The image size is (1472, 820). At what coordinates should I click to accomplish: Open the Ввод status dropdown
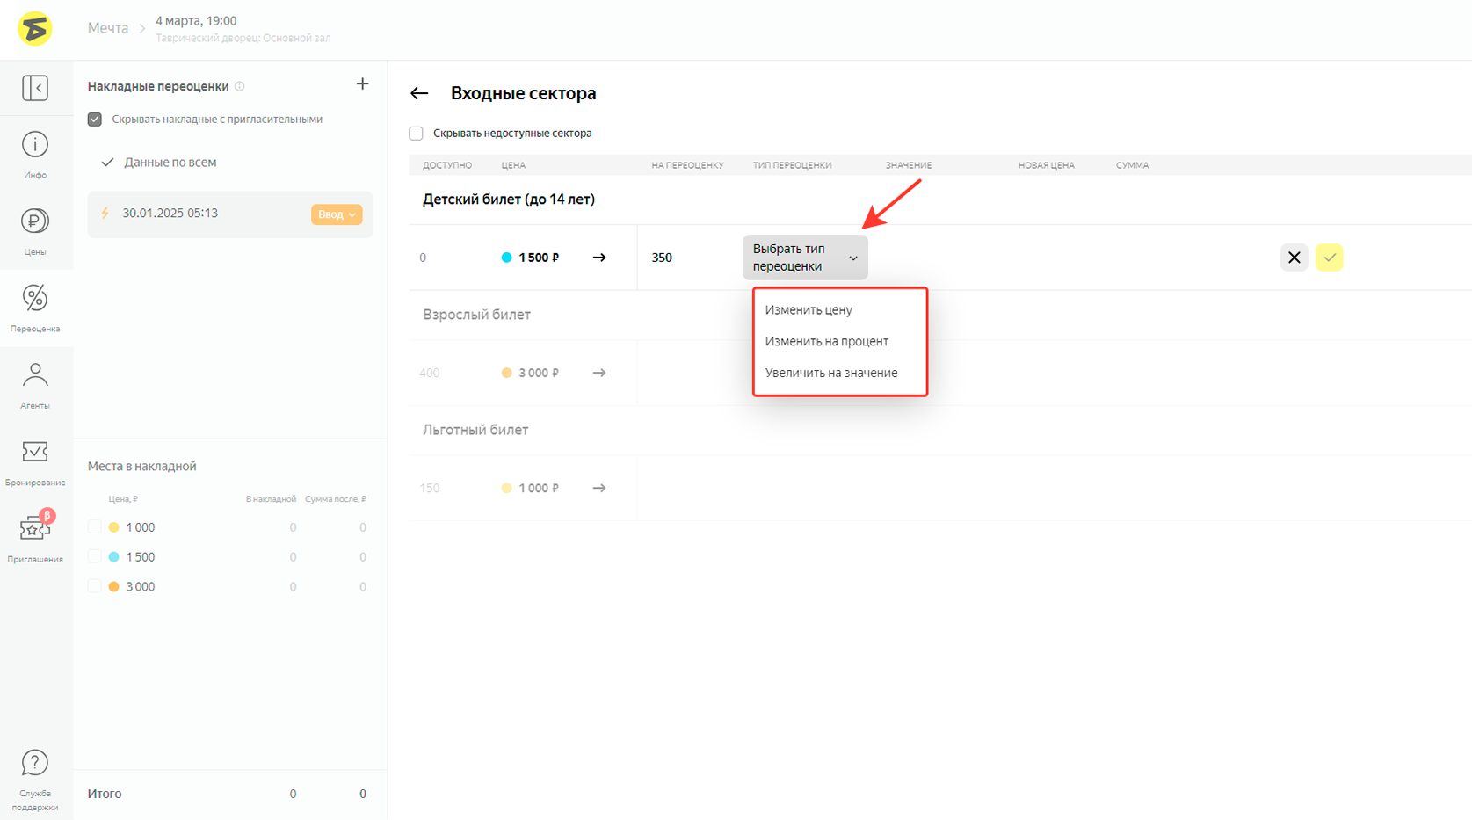pyautogui.click(x=337, y=214)
